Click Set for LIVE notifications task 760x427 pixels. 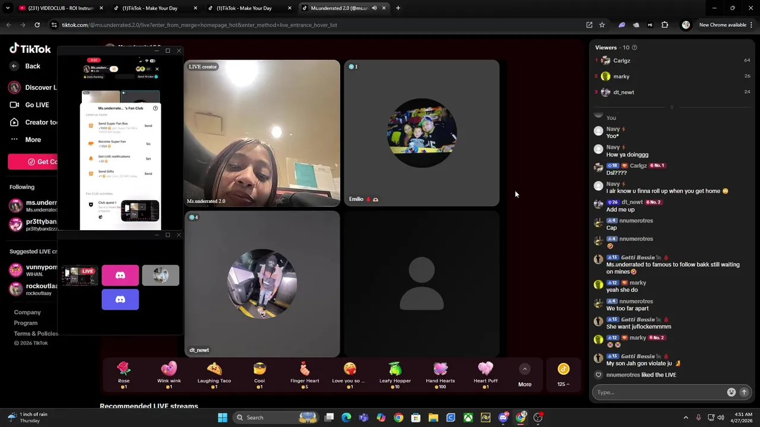(x=148, y=158)
